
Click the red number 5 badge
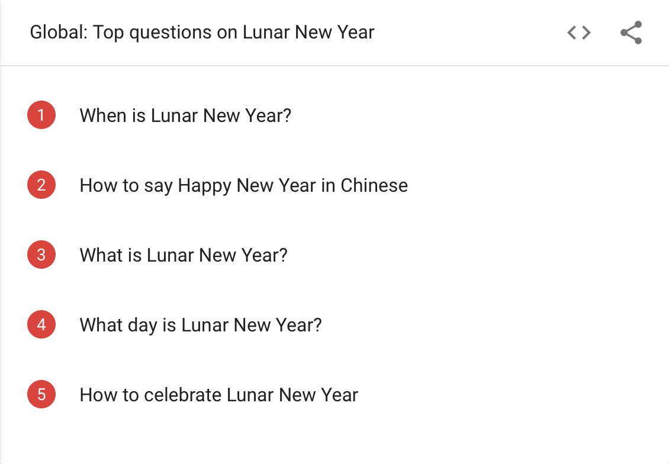tap(41, 395)
